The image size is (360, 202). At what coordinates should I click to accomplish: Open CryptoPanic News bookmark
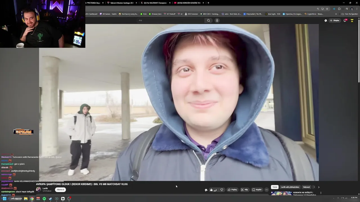click(314, 14)
